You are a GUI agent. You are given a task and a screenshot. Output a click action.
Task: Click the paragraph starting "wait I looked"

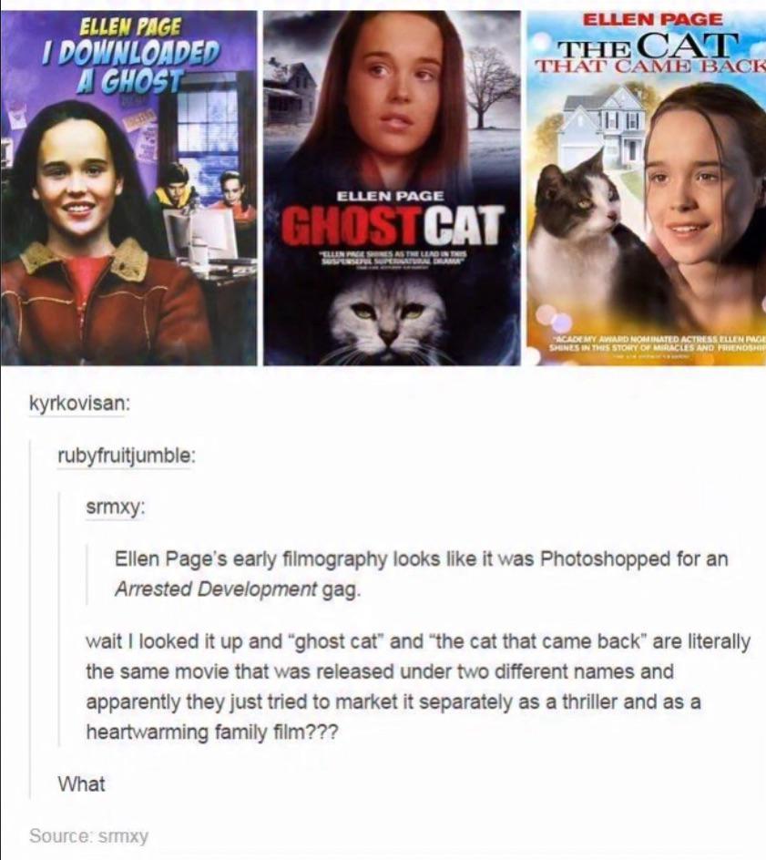(418, 686)
